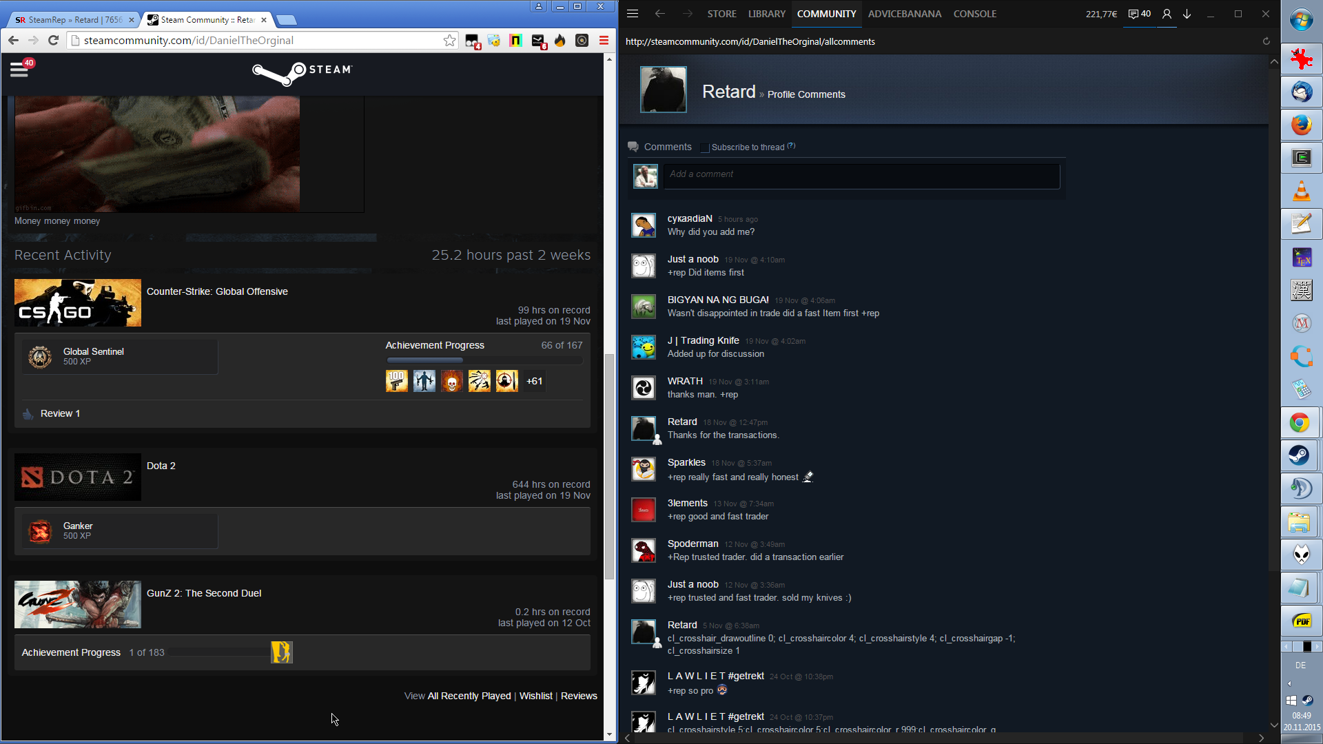Viewport: 1323px width, 744px height.
Task: Open the Wishlist link
Action: pyautogui.click(x=535, y=696)
